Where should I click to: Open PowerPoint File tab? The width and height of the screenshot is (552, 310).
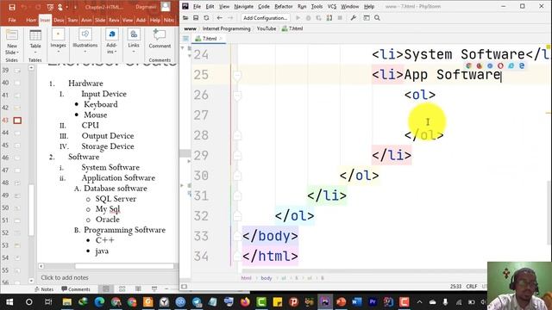(x=12, y=20)
